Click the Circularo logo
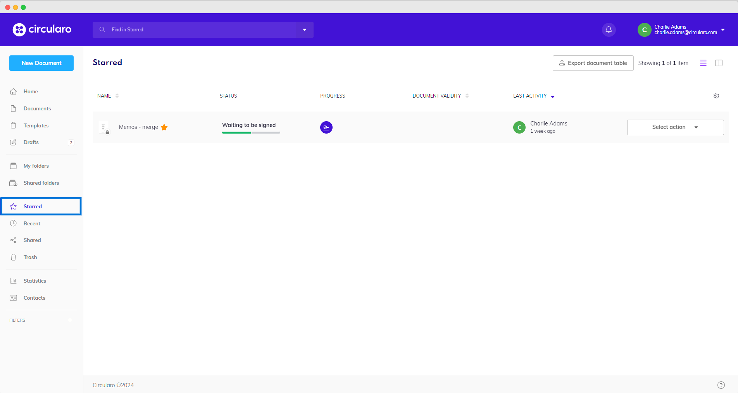 (x=42, y=29)
